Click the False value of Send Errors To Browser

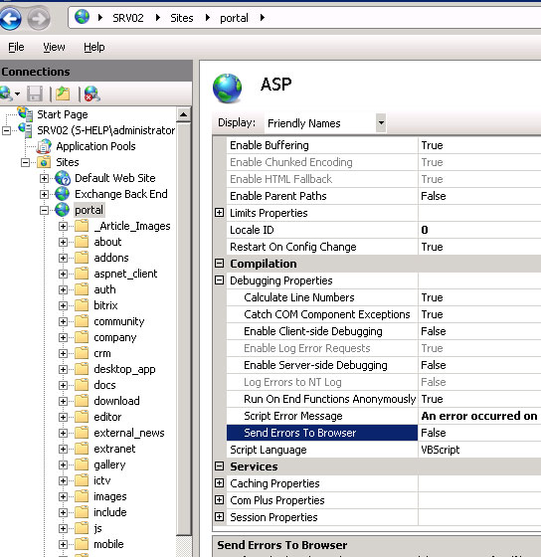(433, 433)
